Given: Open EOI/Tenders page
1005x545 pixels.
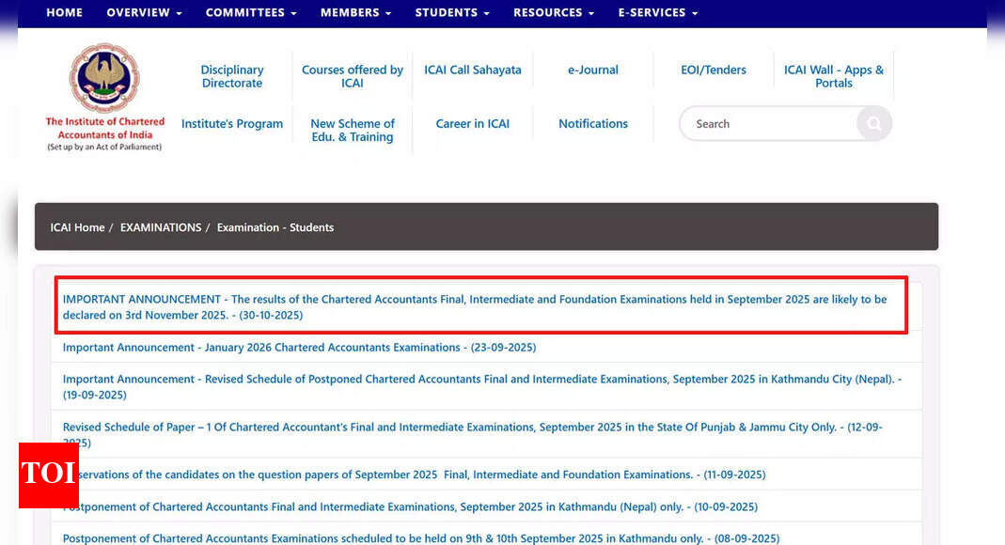Looking at the screenshot, I should click(x=714, y=70).
